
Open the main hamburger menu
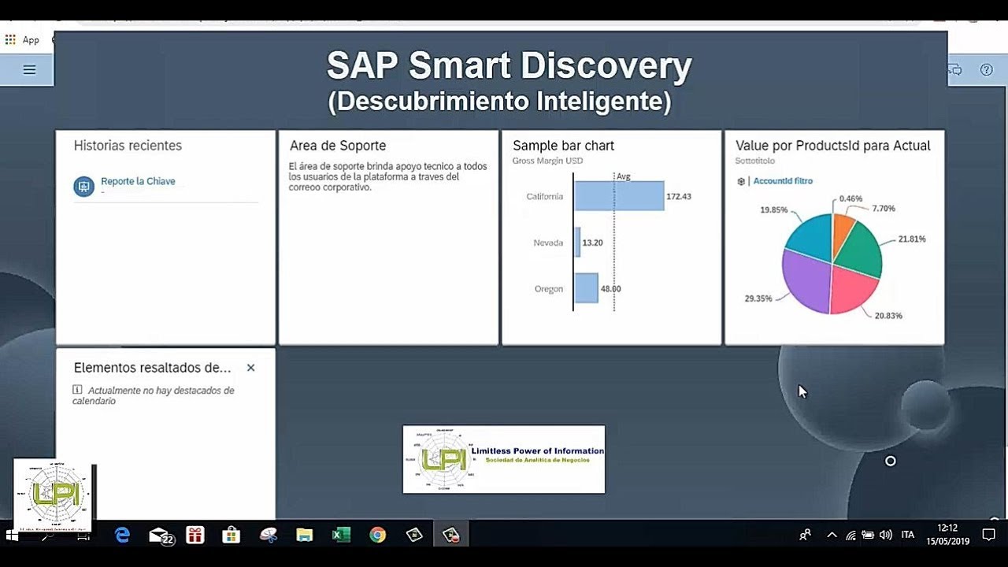tap(29, 70)
